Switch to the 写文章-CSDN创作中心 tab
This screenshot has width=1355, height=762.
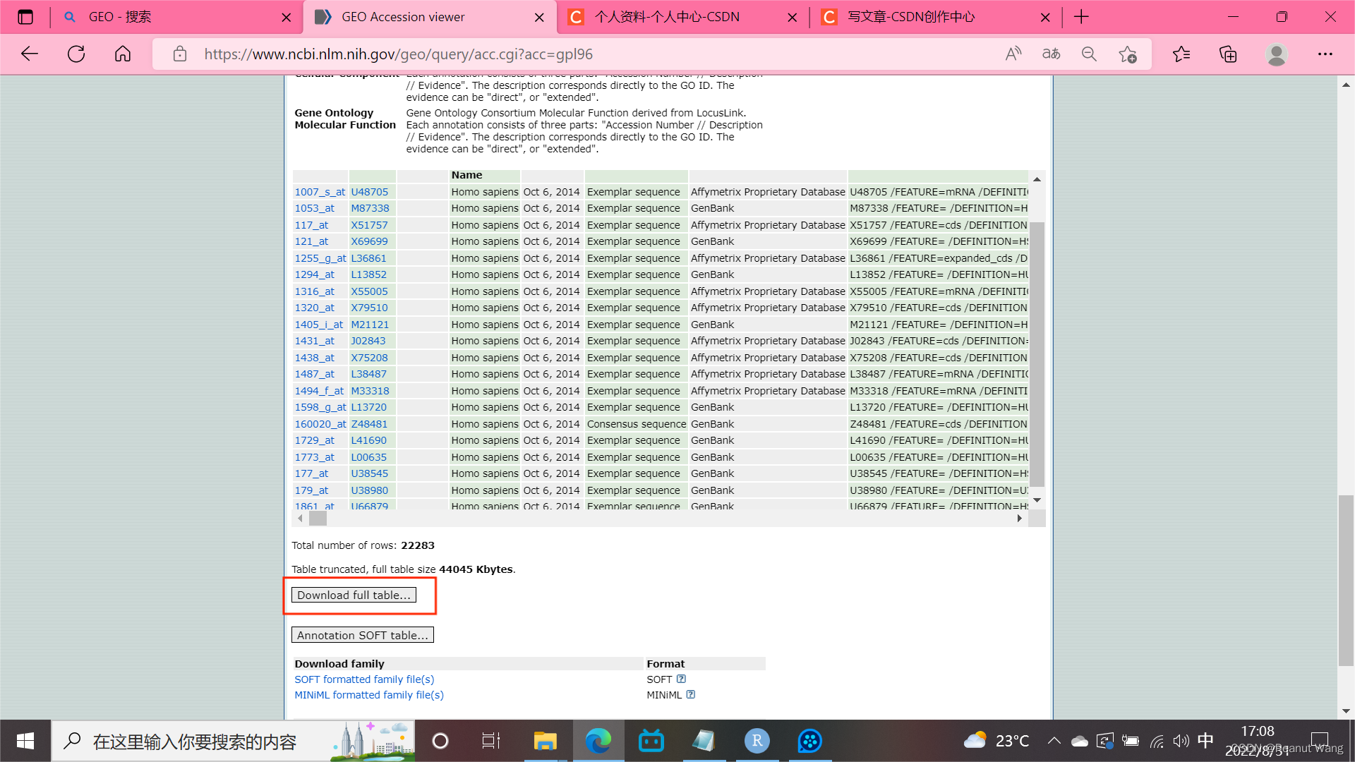pyautogui.click(x=910, y=17)
